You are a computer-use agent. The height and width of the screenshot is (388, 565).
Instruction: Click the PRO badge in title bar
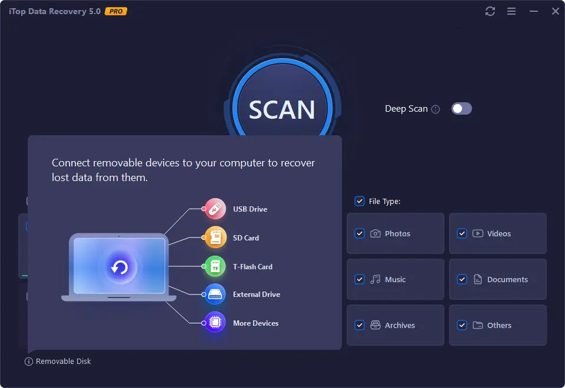coord(115,11)
